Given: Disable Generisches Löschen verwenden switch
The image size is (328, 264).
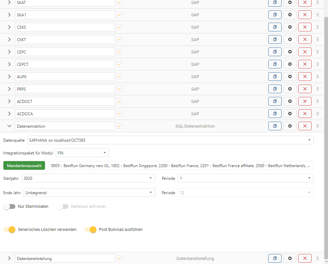Looking at the screenshot, I should (x=9, y=230).
